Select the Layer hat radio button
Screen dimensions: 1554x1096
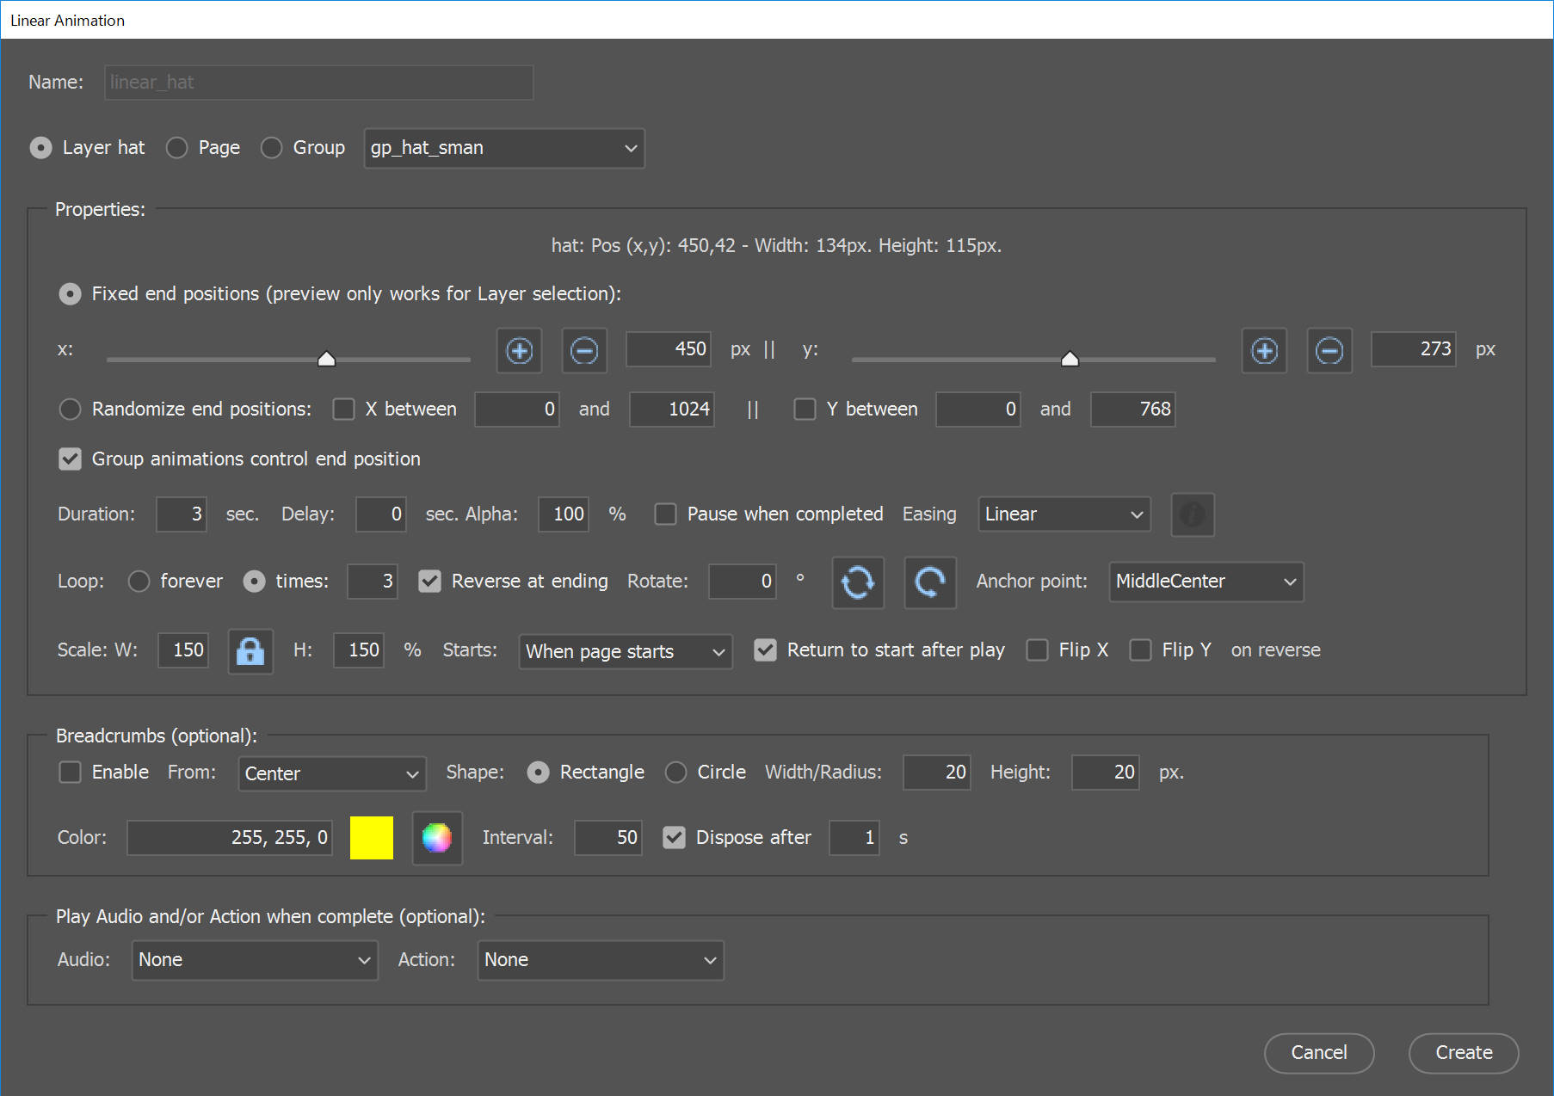(x=40, y=148)
